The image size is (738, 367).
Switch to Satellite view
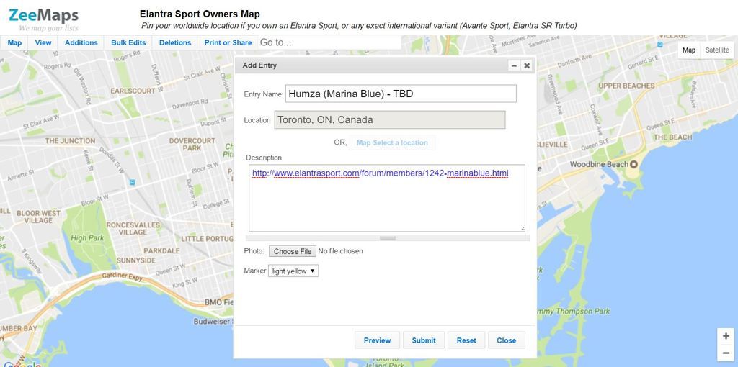(x=717, y=50)
